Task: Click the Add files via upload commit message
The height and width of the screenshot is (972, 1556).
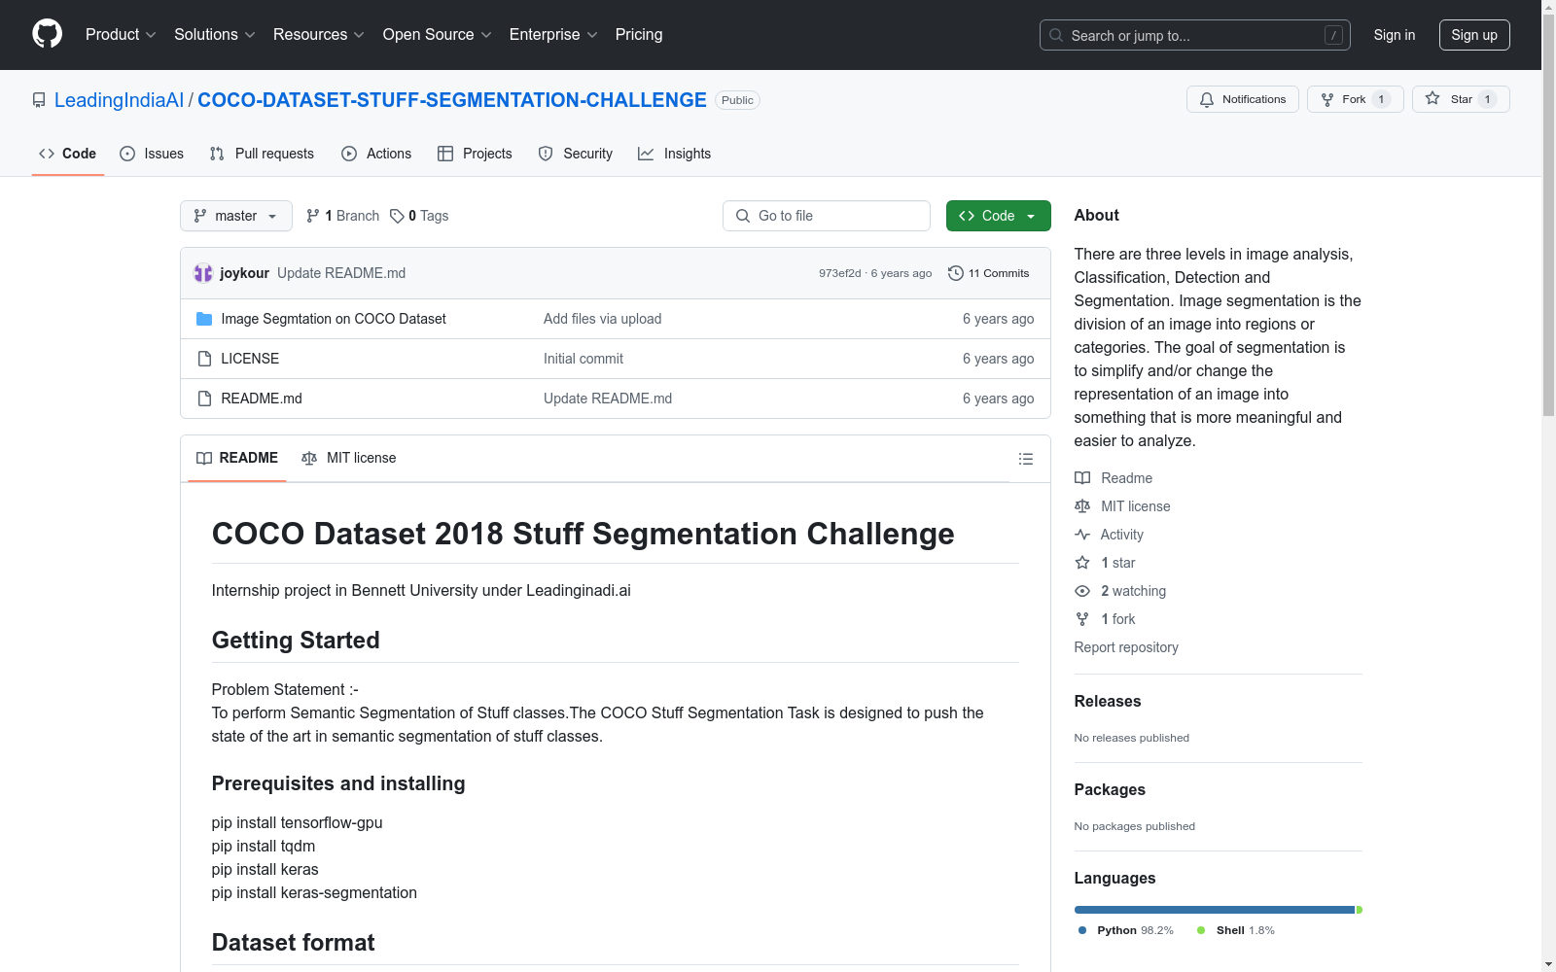Action: (602, 319)
